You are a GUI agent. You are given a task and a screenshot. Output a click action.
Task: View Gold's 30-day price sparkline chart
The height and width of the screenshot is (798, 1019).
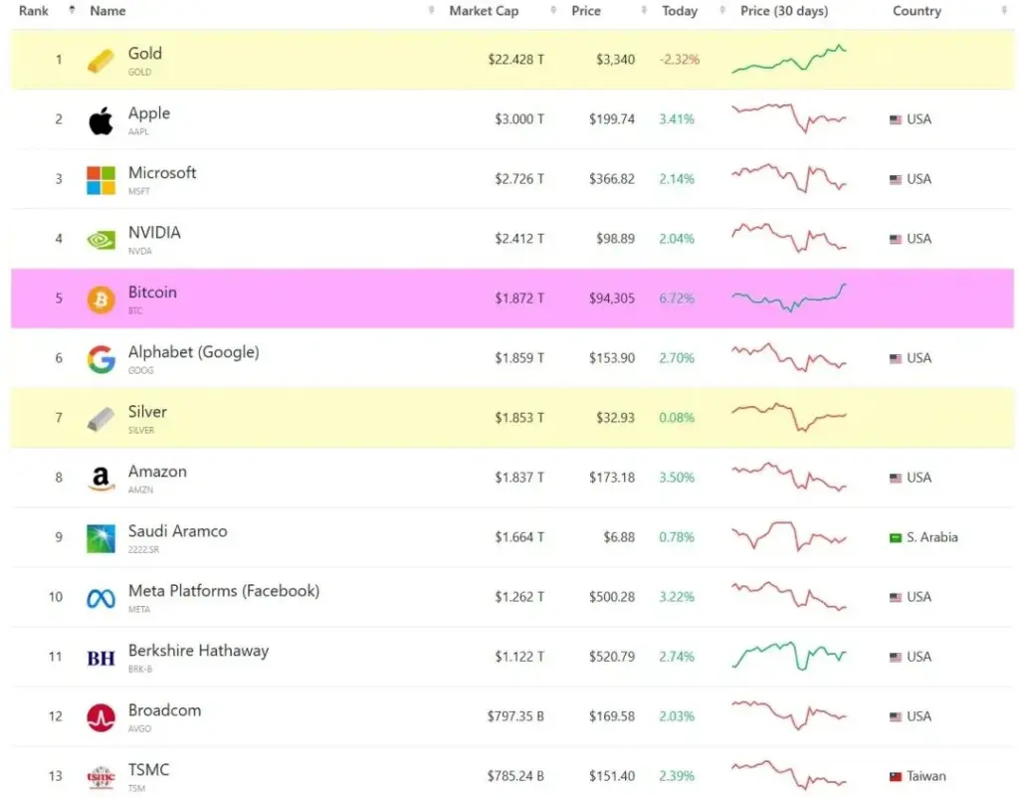788,59
